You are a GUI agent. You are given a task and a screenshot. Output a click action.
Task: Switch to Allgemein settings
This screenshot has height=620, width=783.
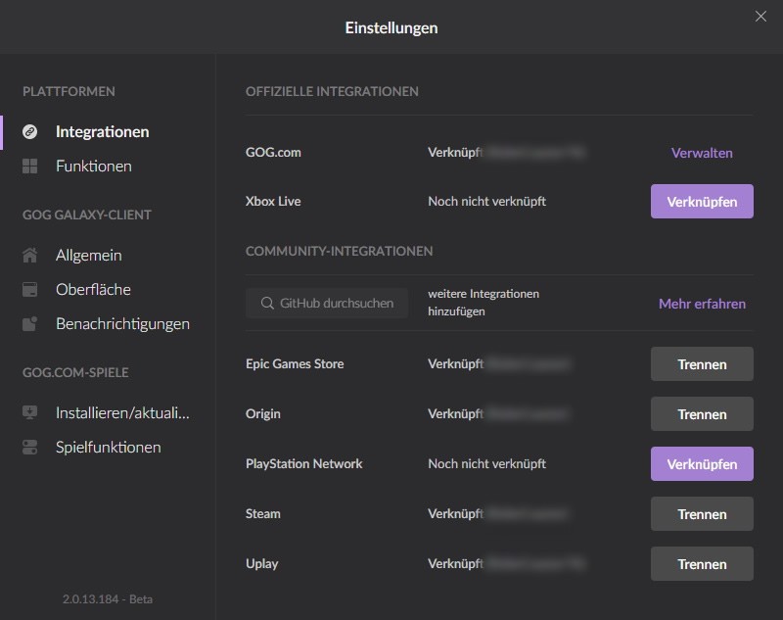(89, 256)
